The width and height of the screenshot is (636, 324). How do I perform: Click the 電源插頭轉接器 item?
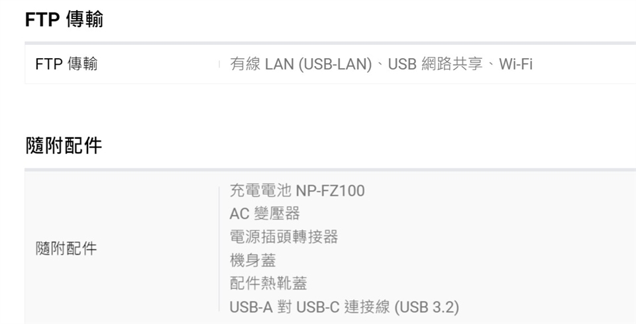click(x=283, y=237)
